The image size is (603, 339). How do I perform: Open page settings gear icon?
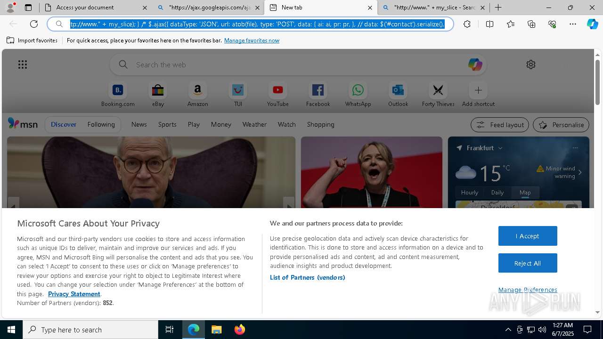pos(531,65)
